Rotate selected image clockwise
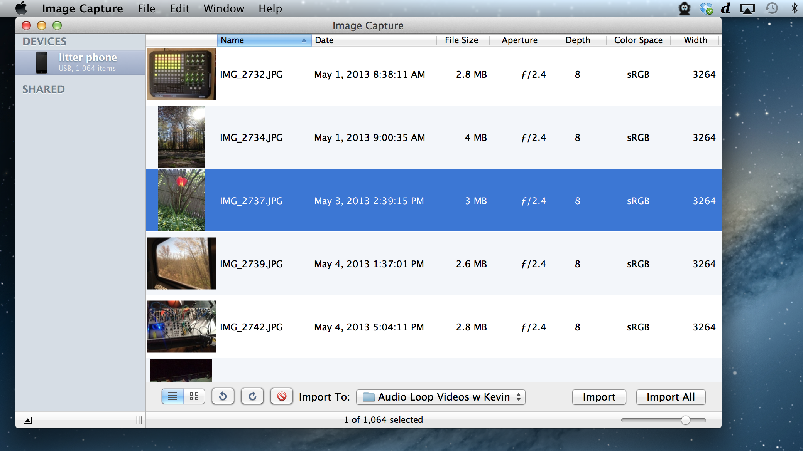Screen dimensions: 803x451 click(252, 396)
